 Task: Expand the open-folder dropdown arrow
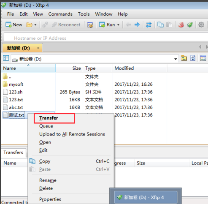pos(35,25)
